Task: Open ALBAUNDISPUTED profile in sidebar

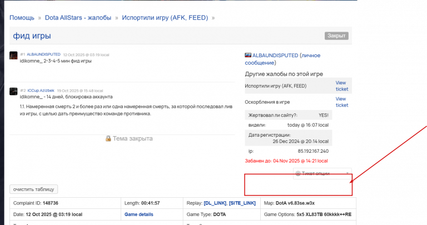Action: tap(275, 55)
